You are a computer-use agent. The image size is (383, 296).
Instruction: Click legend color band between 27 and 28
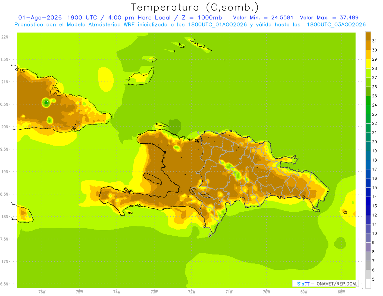368,73
